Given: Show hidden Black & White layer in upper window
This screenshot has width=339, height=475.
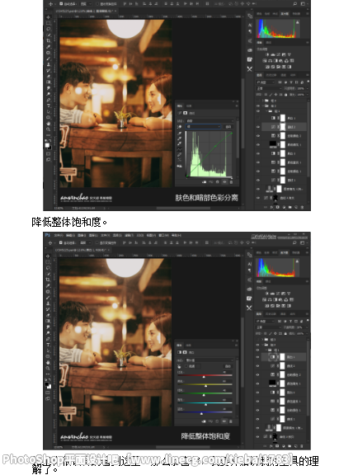Looking at the screenshot, I should pyautogui.click(x=258, y=118).
